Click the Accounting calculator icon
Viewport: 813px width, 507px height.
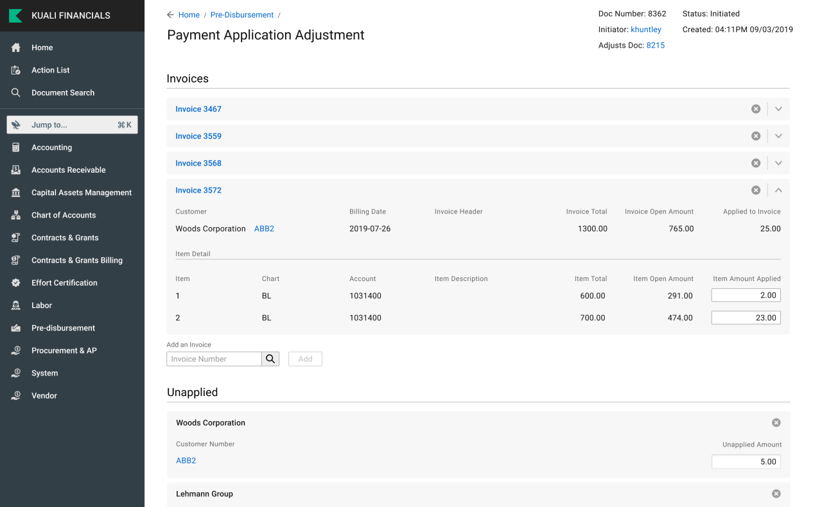pos(16,148)
